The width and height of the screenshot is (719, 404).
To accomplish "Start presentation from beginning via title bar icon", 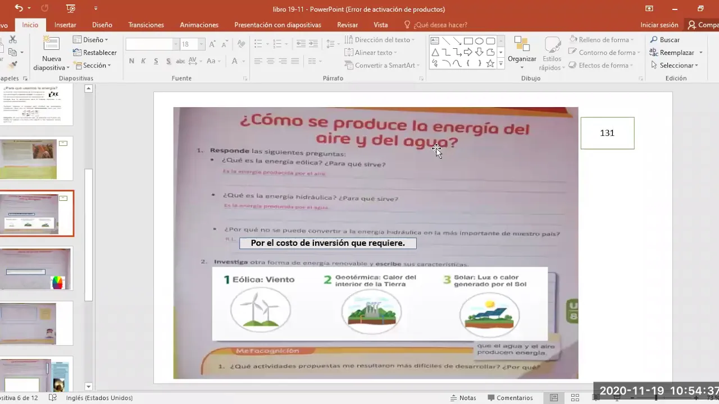I will [71, 8].
